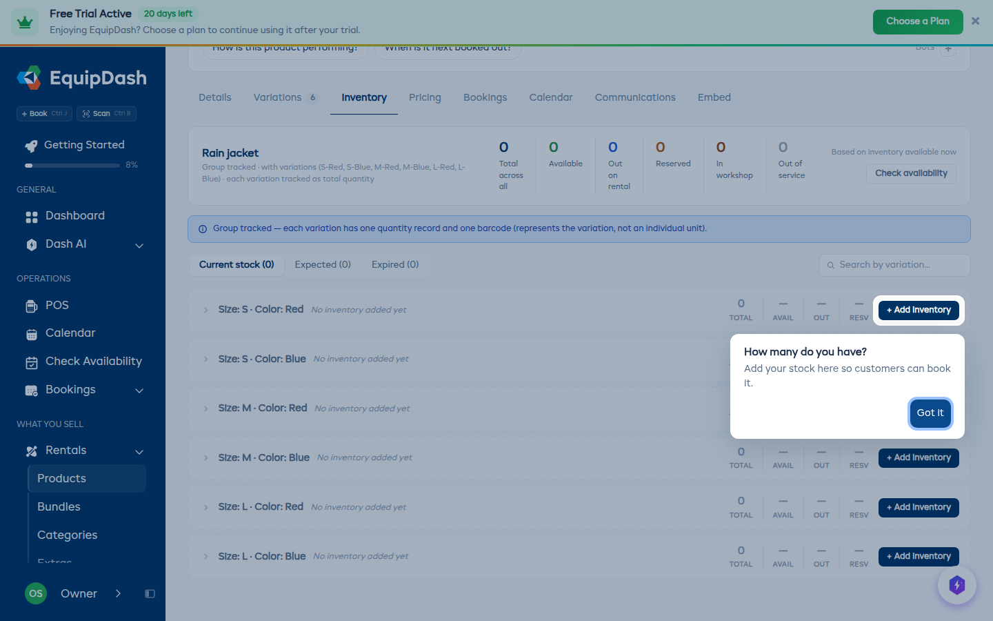Add inventory for Size: S · Color: Red
Image resolution: width=993 pixels, height=621 pixels.
pos(919,310)
